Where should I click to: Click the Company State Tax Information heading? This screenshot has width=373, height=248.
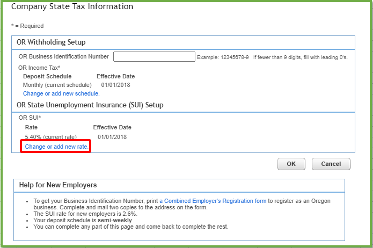tap(72, 6)
